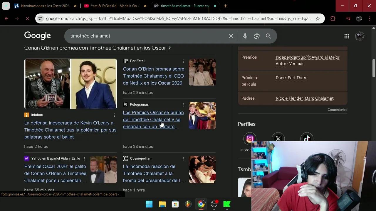Open Chrome three-dot menu

pos(369,18)
